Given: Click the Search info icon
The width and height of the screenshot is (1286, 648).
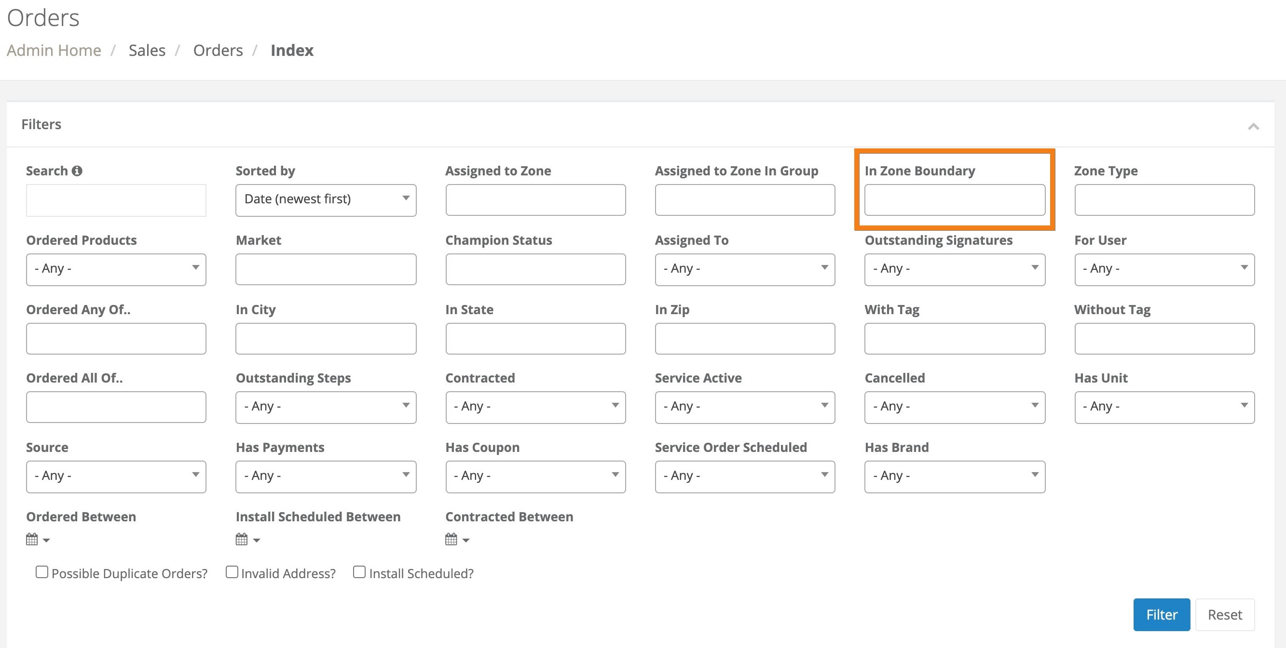Looking at the screenshot, I should click(77, 171).
